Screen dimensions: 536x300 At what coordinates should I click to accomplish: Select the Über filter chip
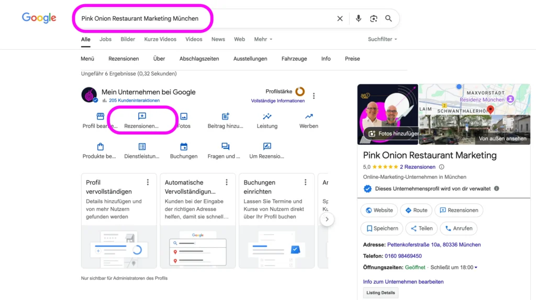pos(159,59)
